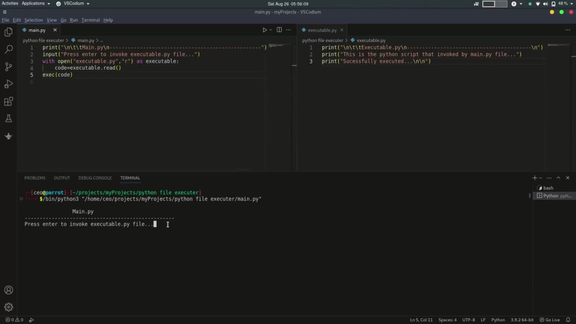Open Activities overview in top bar
The height and width of the screenshot is (324, 576).
tap(10, 3)
